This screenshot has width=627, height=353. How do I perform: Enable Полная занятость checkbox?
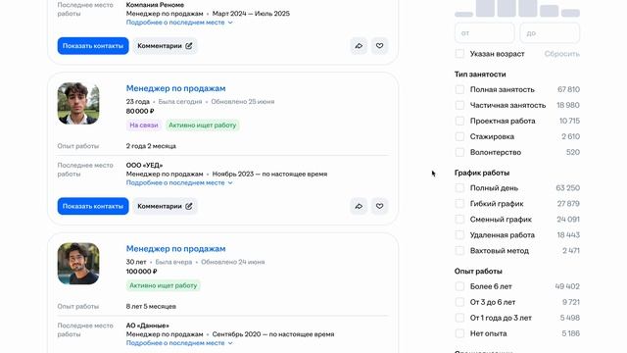pyautogui.click(x=459, y=89)
